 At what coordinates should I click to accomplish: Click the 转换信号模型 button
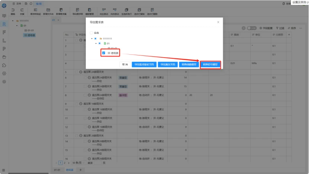tap(210, 64)
